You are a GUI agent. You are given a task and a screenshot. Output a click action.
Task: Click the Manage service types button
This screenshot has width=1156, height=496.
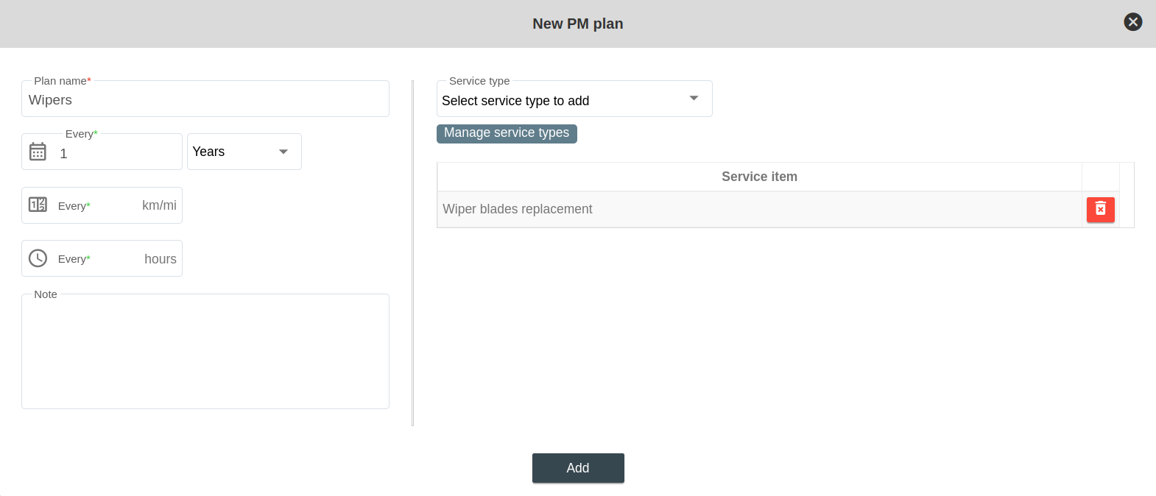(507, 133)
